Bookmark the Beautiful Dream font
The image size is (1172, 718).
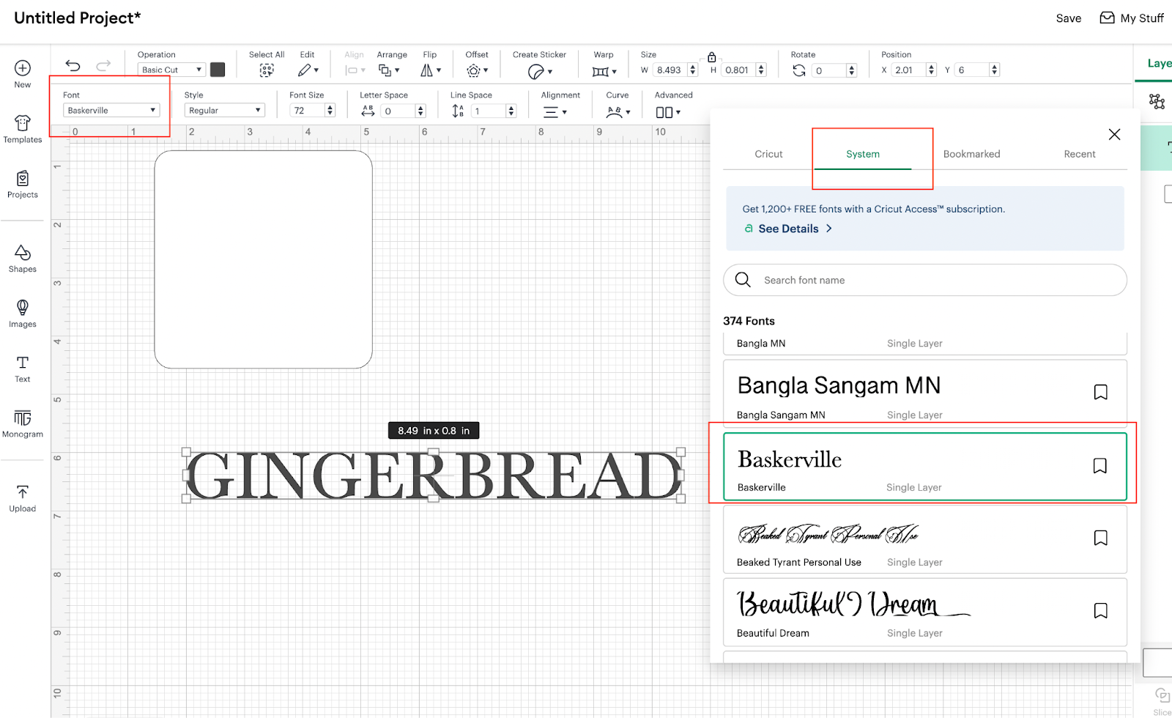1100,610
